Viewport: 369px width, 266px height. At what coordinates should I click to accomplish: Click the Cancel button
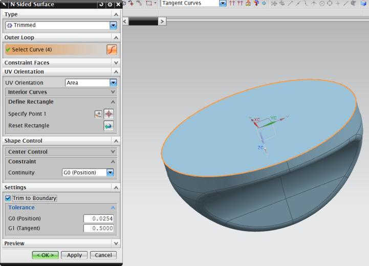tap(103, 255)
